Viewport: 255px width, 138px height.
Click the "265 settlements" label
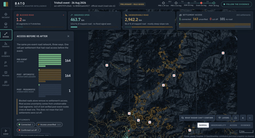tap(243, 15)
